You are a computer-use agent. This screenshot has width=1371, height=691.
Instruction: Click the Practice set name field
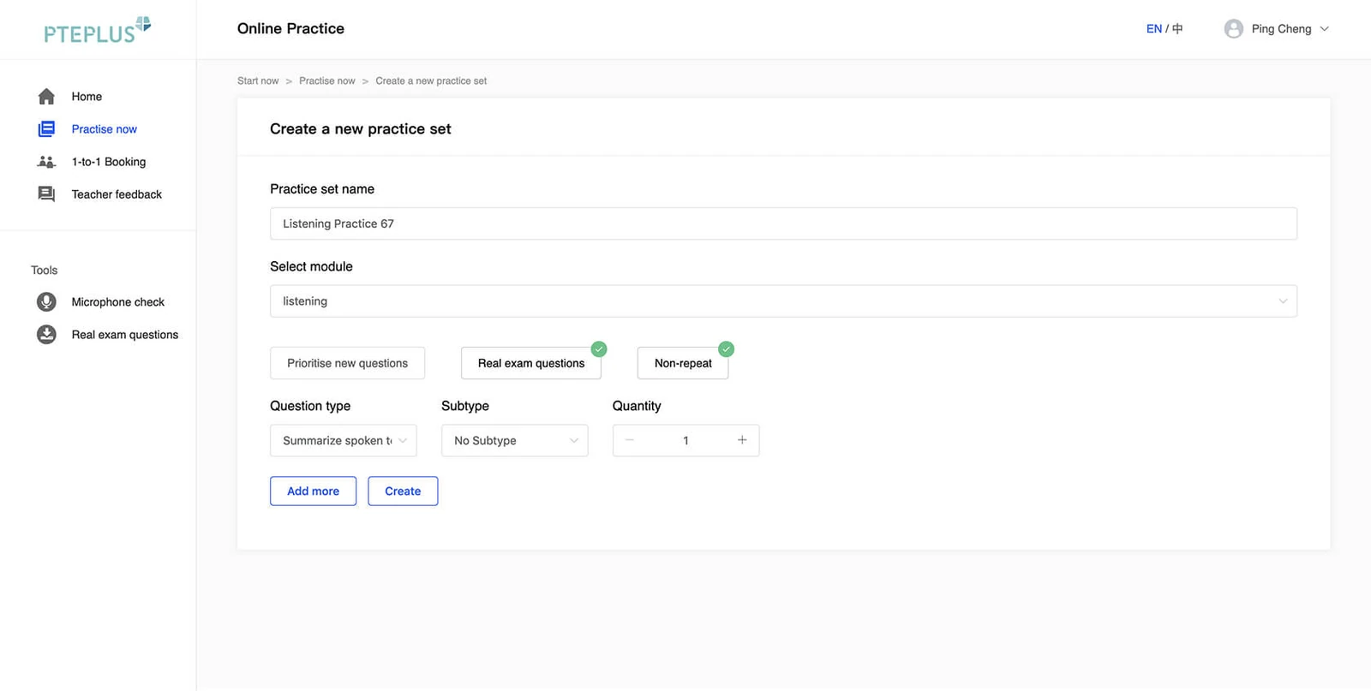783,224
